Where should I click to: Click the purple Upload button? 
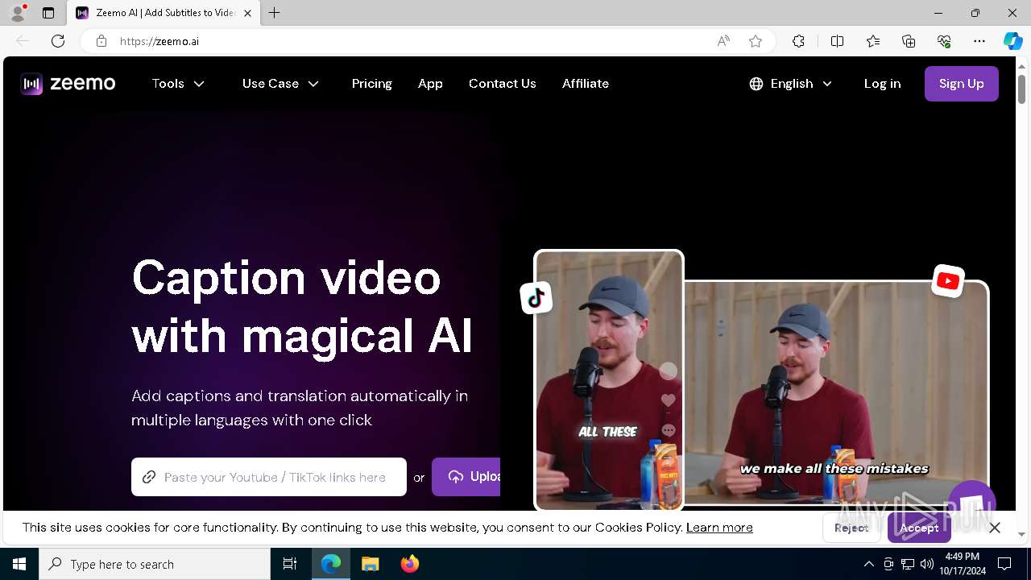(x=466, y=477)
